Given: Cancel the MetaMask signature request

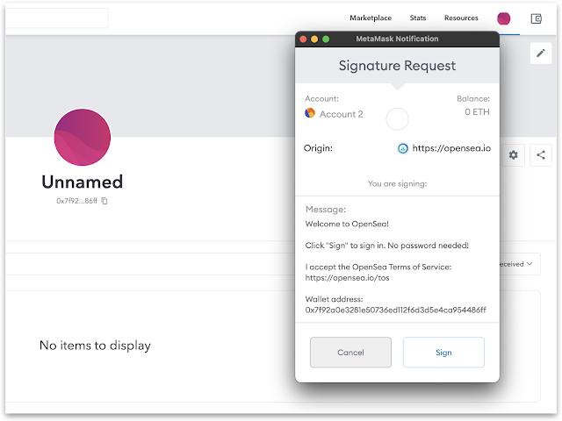Looking at the screenshot, I should point(350,353).
